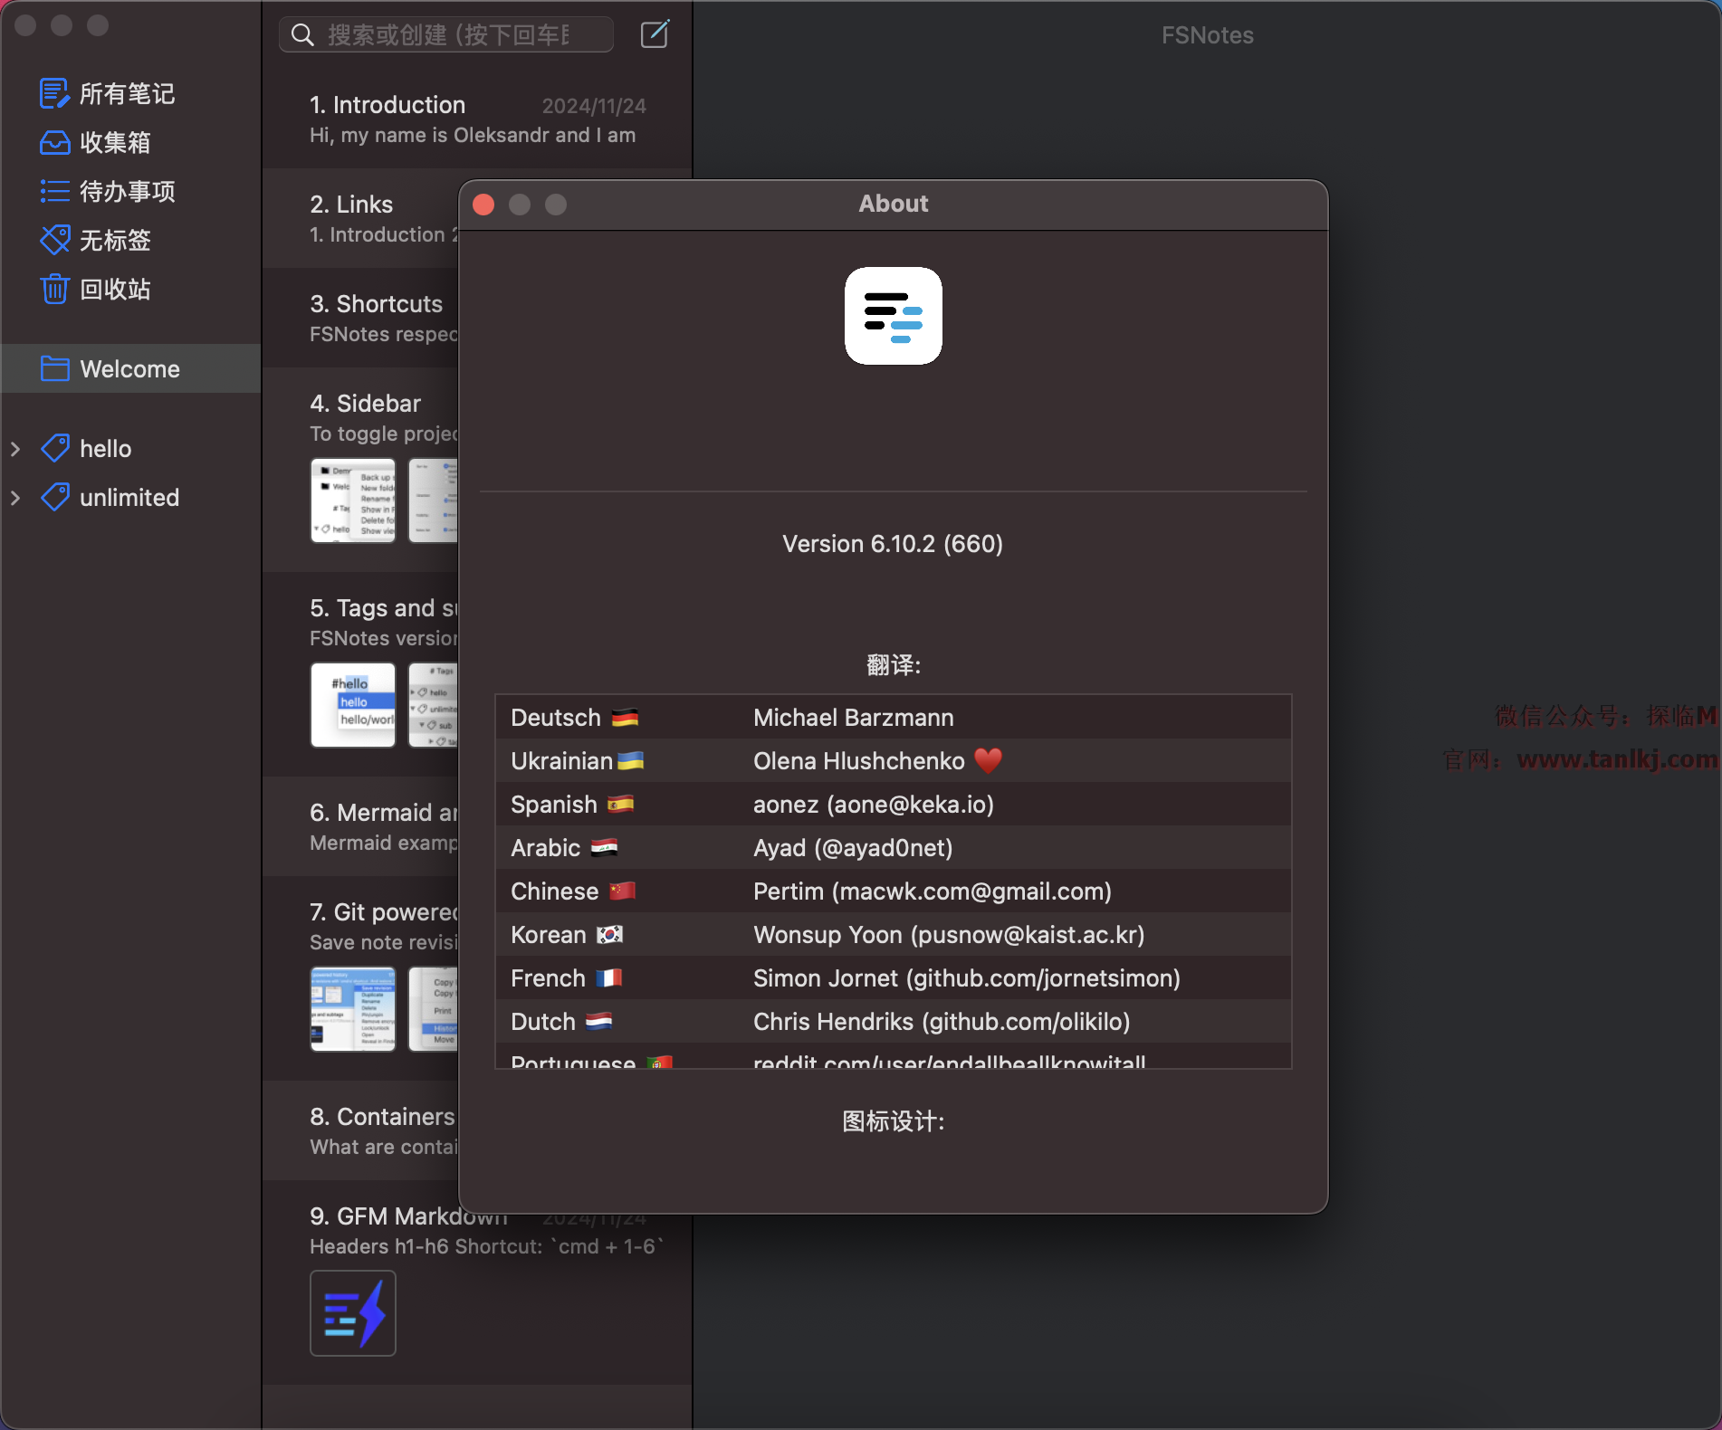Image resolution: width=1722 pixels, height=1430 pixels.
Task: Click the Spanish flag icon
Action: pos(620,805)
